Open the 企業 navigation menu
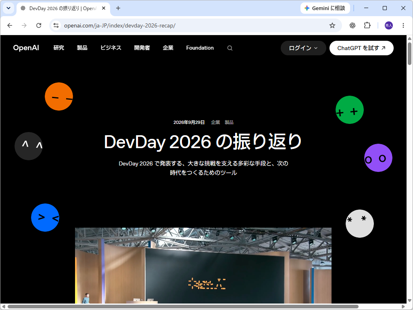 click(x=168, y=48)
